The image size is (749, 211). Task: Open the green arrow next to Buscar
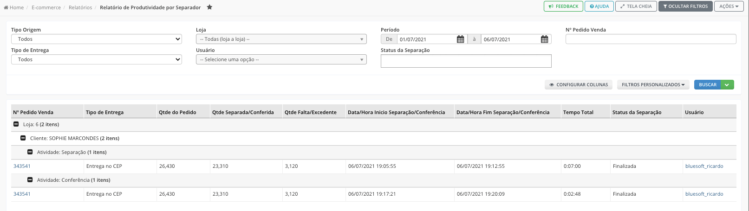[727, 85]
